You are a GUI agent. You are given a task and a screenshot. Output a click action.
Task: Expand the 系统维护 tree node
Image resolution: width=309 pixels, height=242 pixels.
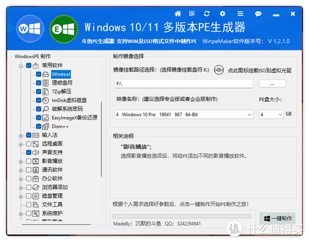pyautogui.click(x=21, y=214)
